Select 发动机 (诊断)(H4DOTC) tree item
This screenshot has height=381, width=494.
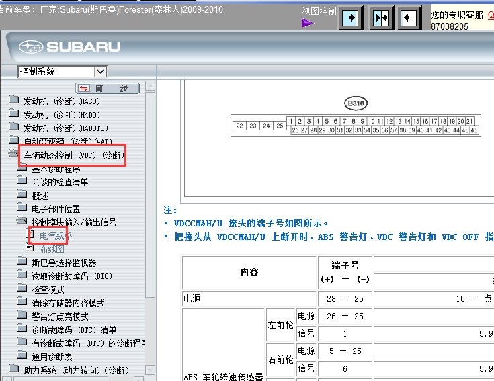tap(66, 128)
